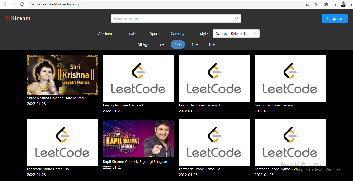Open thumbnail of Leetcode Stone Game - III

(290, 79)
